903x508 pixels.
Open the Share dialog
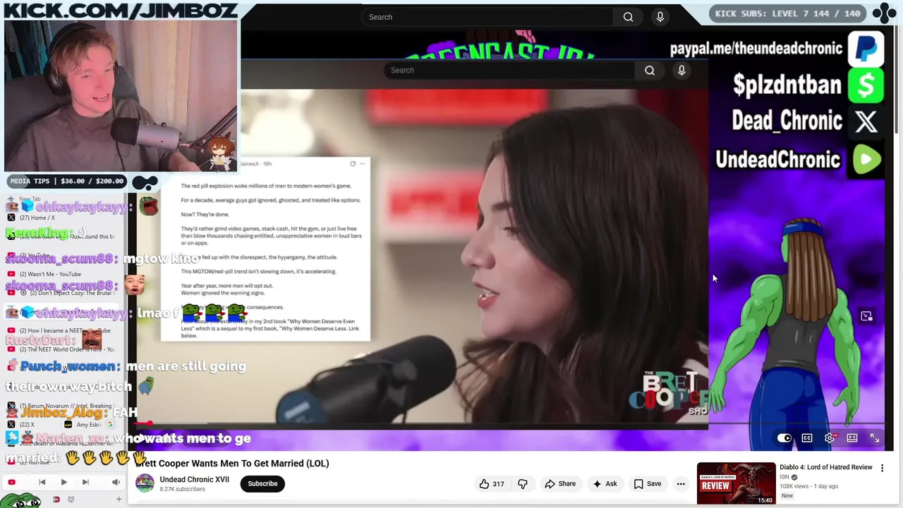pos(560,484)
